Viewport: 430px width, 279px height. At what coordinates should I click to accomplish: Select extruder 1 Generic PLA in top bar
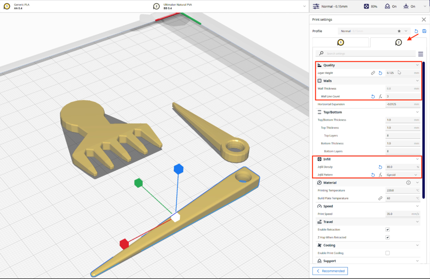click(x=17, y=6)
